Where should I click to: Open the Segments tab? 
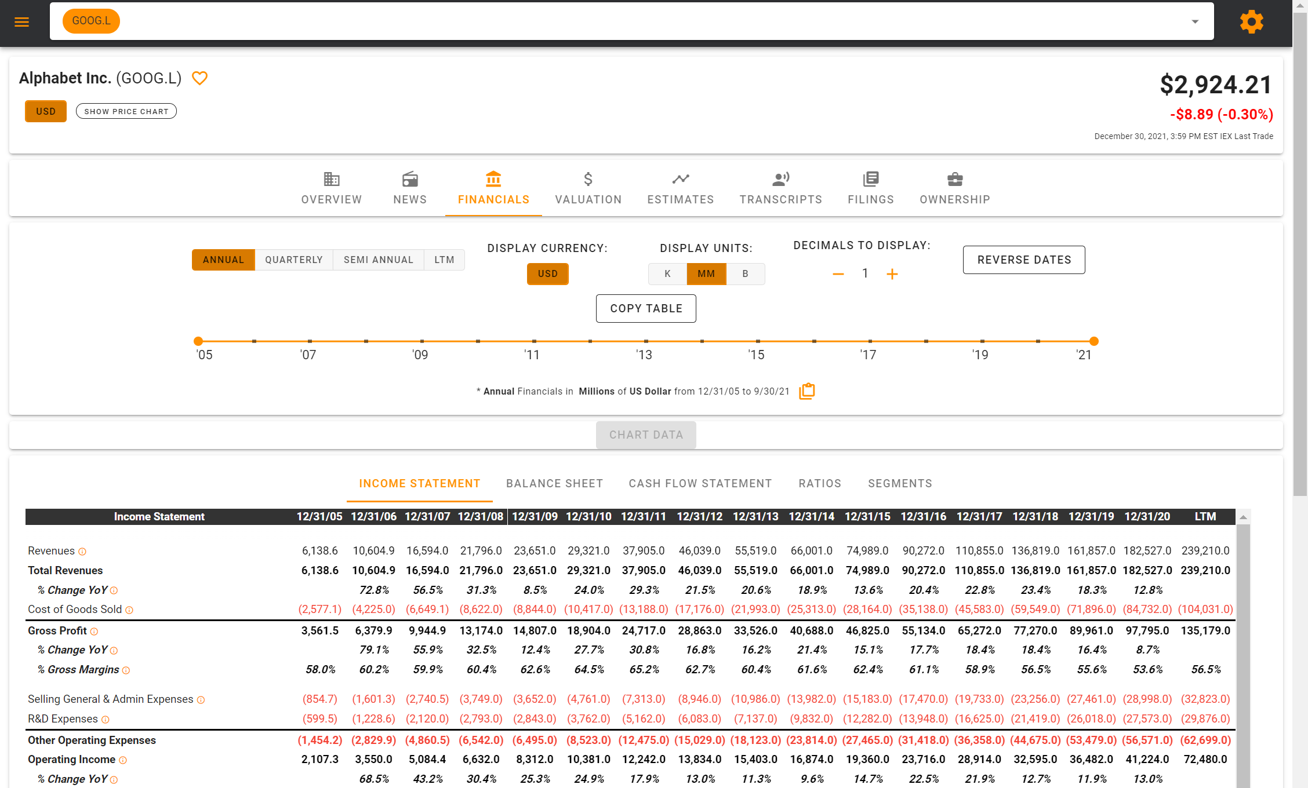pyautogui.click(x=900, y=484)
